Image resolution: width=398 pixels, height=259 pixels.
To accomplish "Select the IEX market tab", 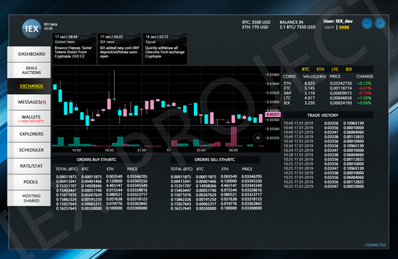I will [x=349, y=69].
